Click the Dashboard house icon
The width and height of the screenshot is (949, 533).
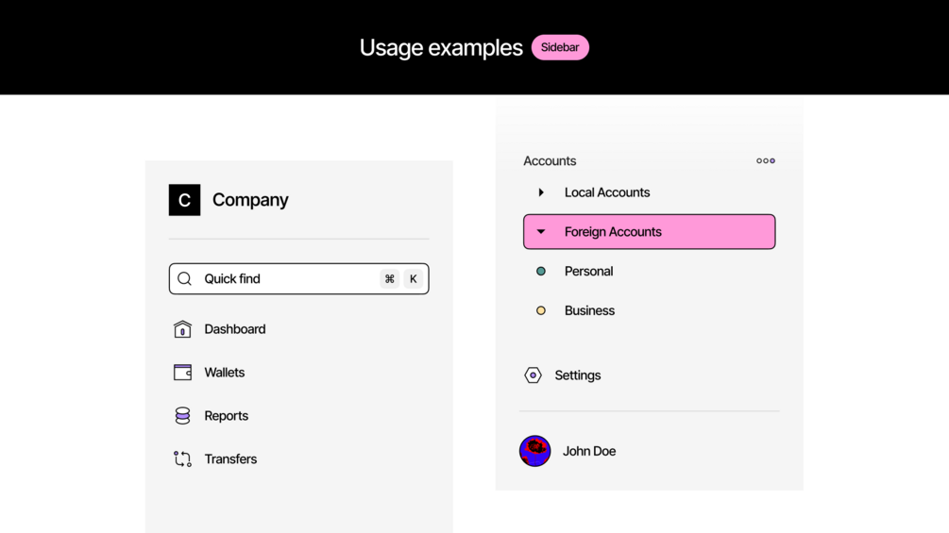point(182,329)
